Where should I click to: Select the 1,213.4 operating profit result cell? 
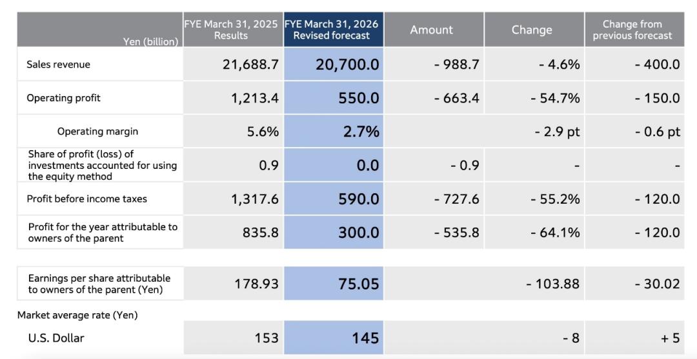tap(255, 98)
